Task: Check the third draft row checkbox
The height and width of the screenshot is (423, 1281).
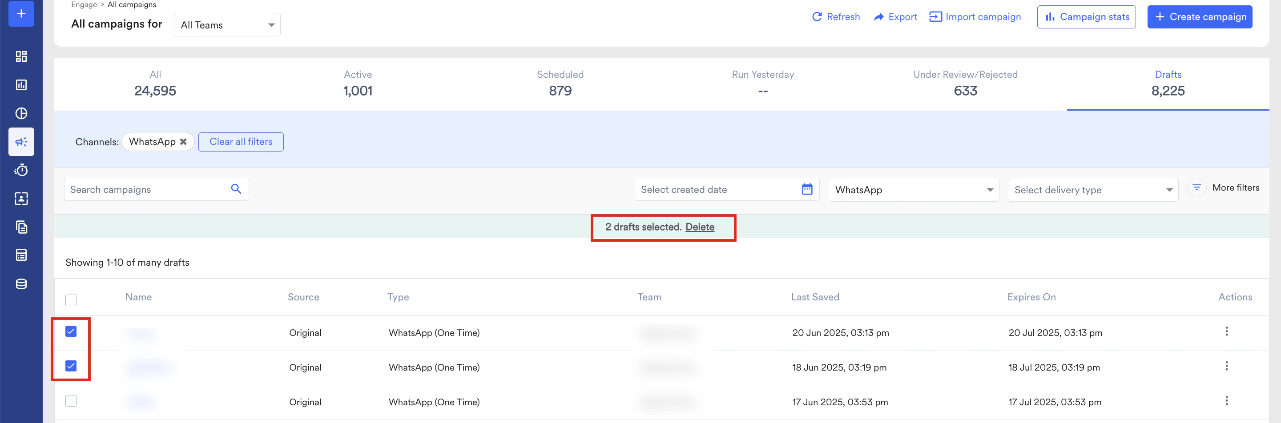Action: click(71, 401)
